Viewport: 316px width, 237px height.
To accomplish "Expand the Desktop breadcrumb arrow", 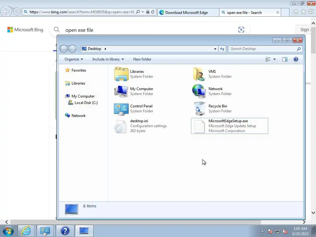I will (106, 49).
